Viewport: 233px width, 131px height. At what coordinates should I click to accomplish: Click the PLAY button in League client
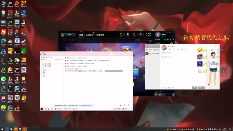[x=69, y=35]
